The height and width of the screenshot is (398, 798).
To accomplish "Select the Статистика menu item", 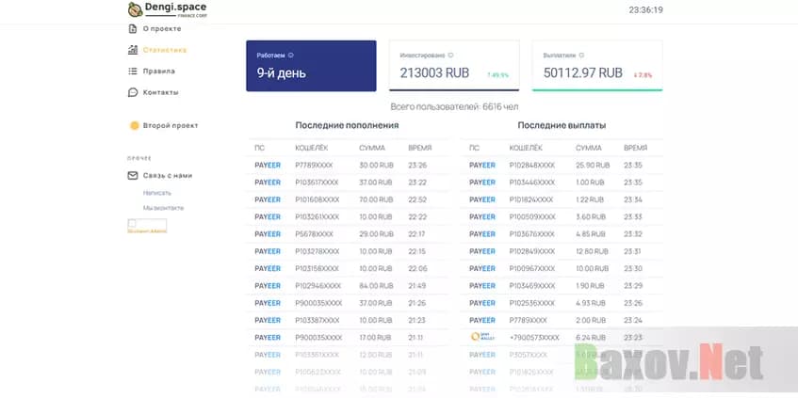I will coord(164,50).
